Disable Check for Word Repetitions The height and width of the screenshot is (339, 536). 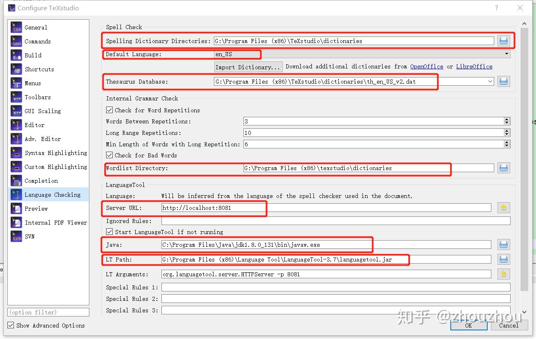[109, 110]
